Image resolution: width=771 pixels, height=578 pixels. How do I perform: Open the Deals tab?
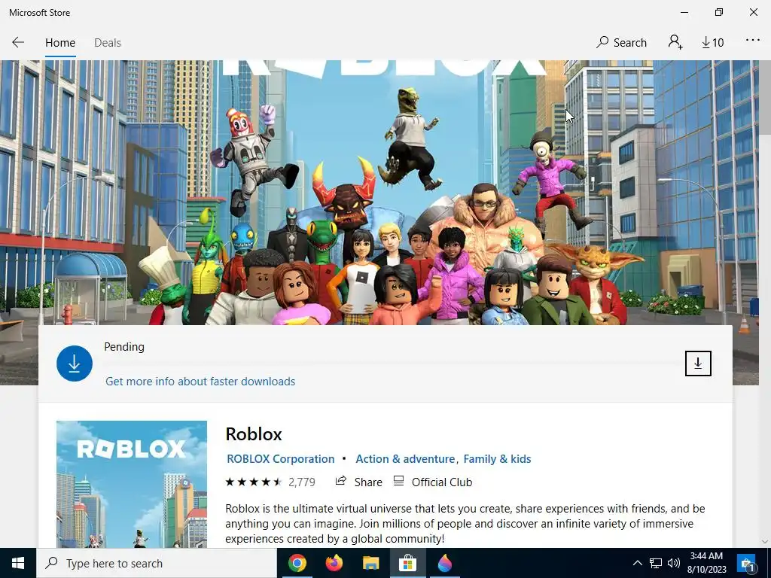click(x=107, y=43)
